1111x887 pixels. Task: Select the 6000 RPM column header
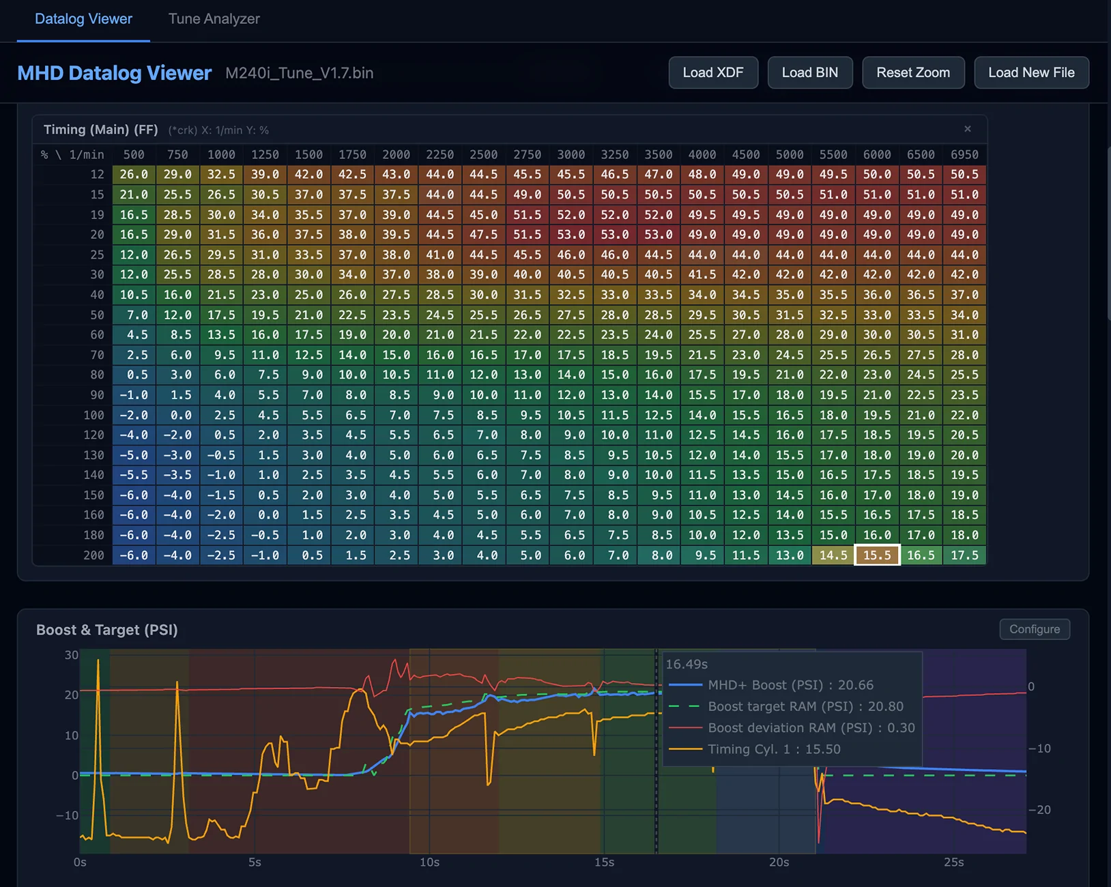click(x=877, y=155)
